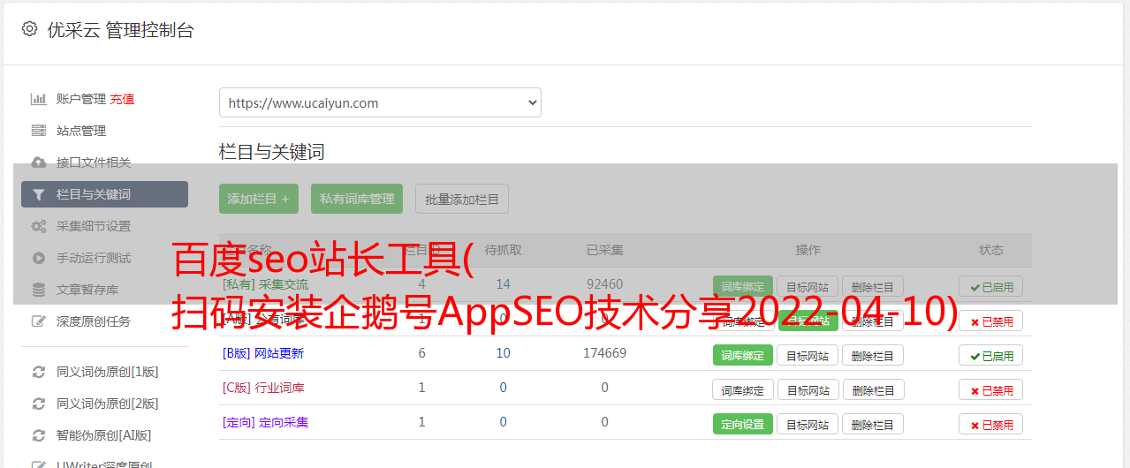Image resolution: width=1130 pixels, height=468 pixels.
Task: Click the 批量添加栏目 button
Action: coord(462,199)
